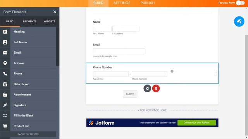Screen dimensions: 248x139
Task: Click the example@example.com hint text
Action: (105, 56)
